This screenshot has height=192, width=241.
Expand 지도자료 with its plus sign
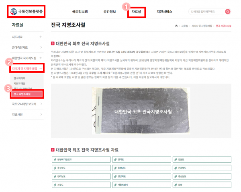[41, 37]
